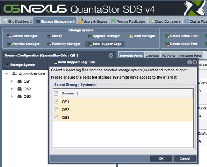207x167 pixels.
Task: Open Recovery Manager
Action: click(x=64, y=44)
